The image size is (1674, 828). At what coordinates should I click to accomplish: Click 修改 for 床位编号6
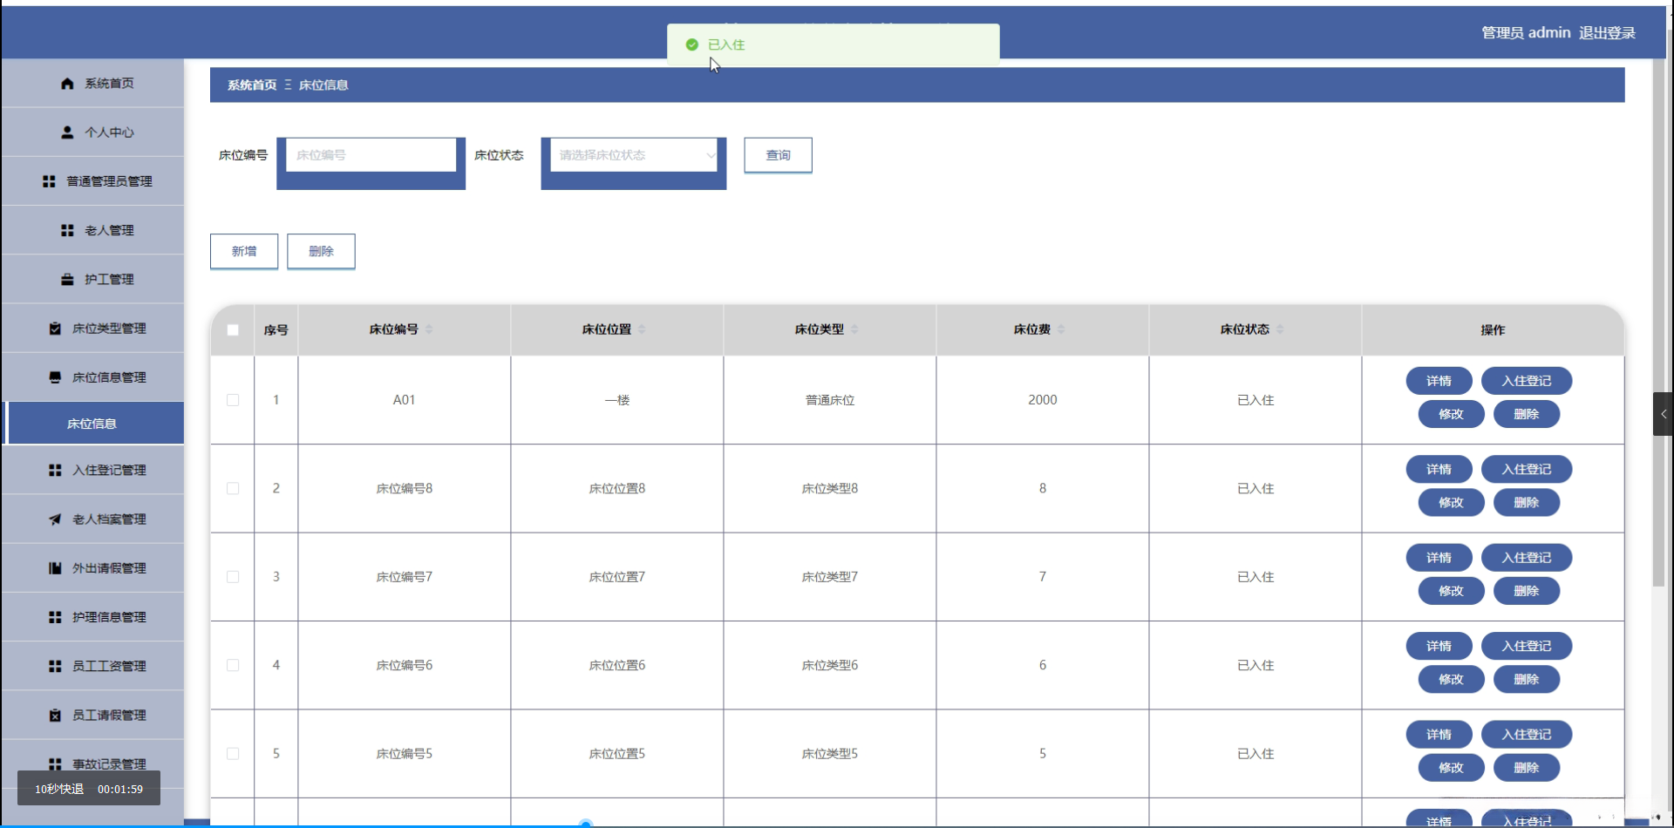pyautogui.click(x=1451, y=679)
